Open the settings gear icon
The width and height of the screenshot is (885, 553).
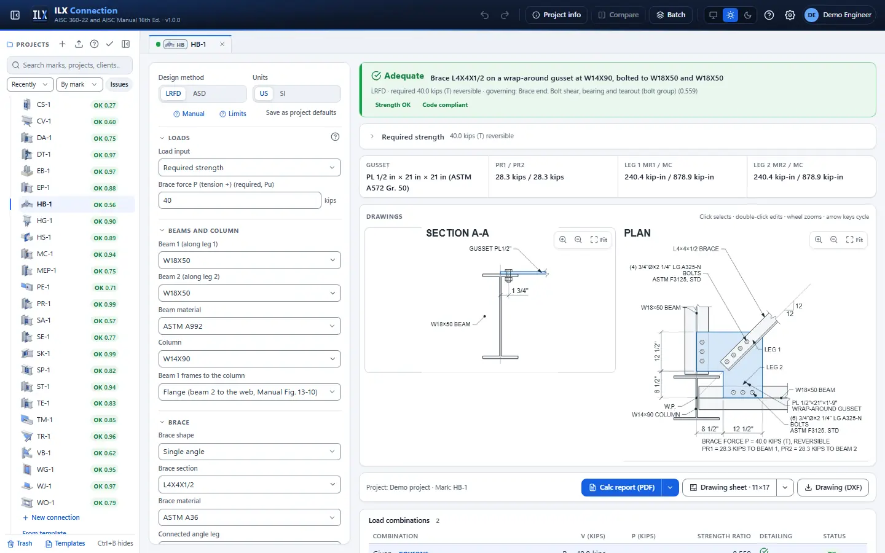[x=790, y=15]
